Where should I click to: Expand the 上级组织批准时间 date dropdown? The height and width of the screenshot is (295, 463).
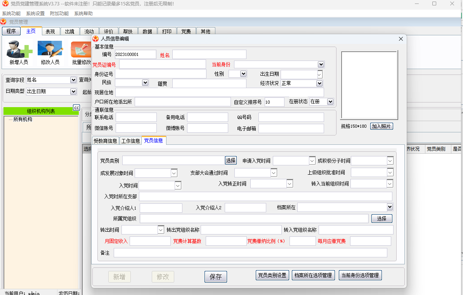point(390,172)
